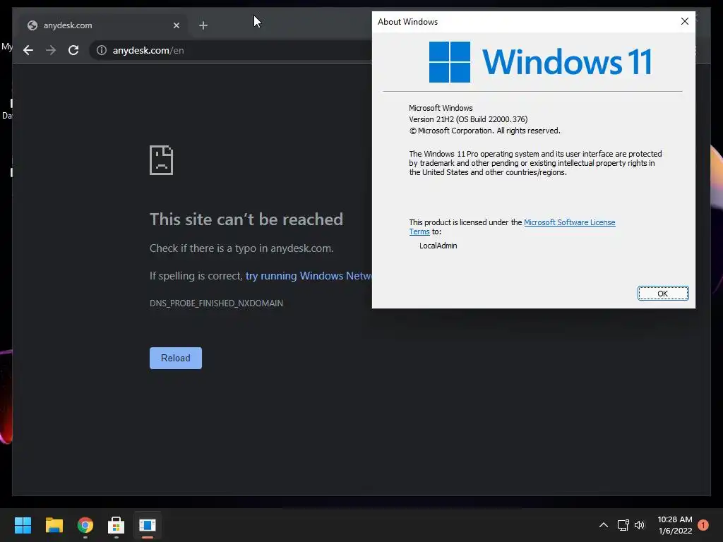723x542 pixels.
Task: Open the notification badge showing 1
Action: (703, 525)
